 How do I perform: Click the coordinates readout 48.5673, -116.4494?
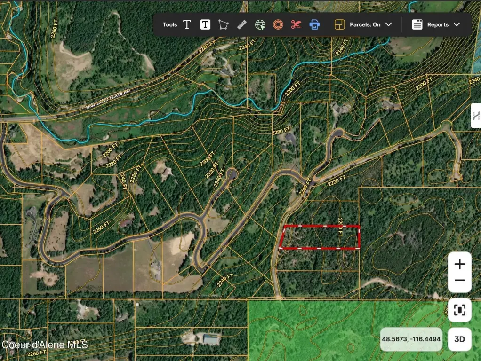click(x=411, y=339)
